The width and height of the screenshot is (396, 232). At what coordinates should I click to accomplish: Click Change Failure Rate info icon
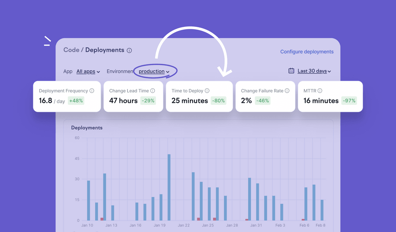(x=287, y=91)
